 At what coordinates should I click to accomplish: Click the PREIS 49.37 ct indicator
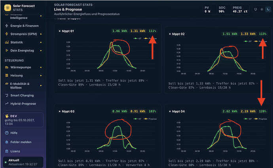(x=240, y=9)
